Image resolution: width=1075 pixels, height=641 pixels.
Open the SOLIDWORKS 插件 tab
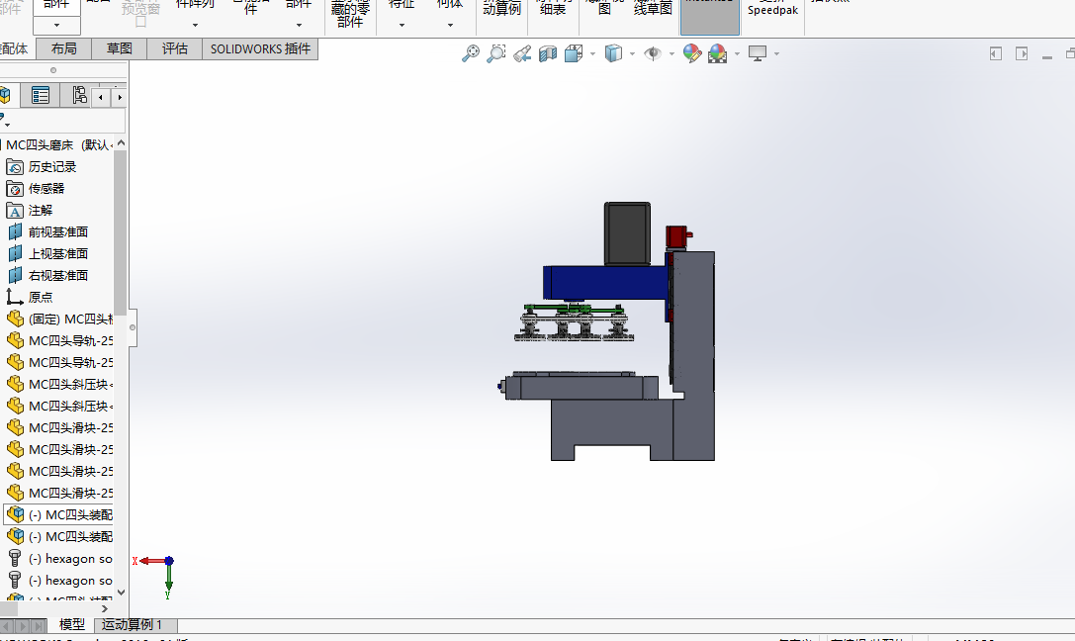(x=260, y=48)
